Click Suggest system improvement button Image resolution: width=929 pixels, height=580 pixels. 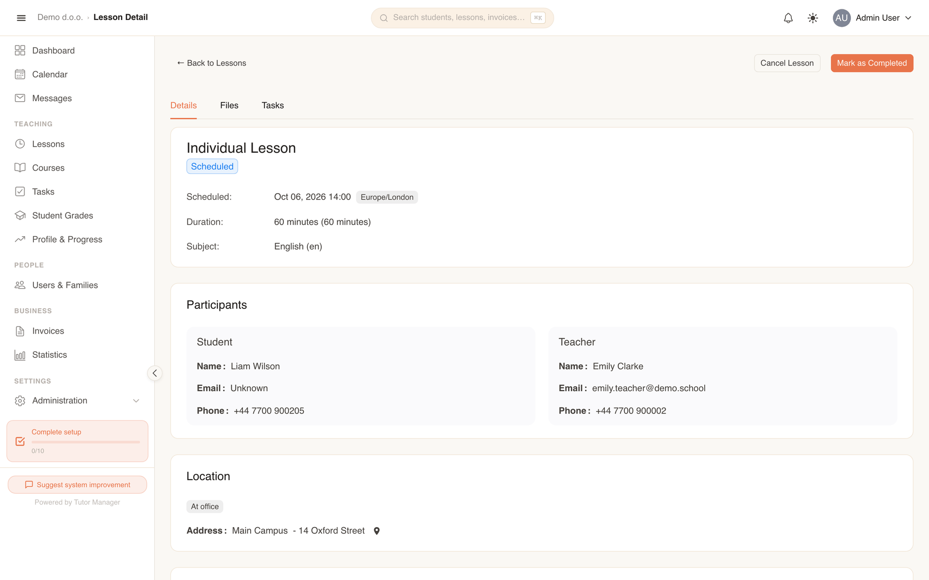click(x=78, y=484)
